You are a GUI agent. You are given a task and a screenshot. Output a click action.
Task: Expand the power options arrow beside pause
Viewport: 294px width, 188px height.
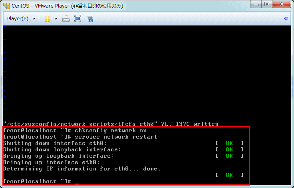(x=56, y=19)
